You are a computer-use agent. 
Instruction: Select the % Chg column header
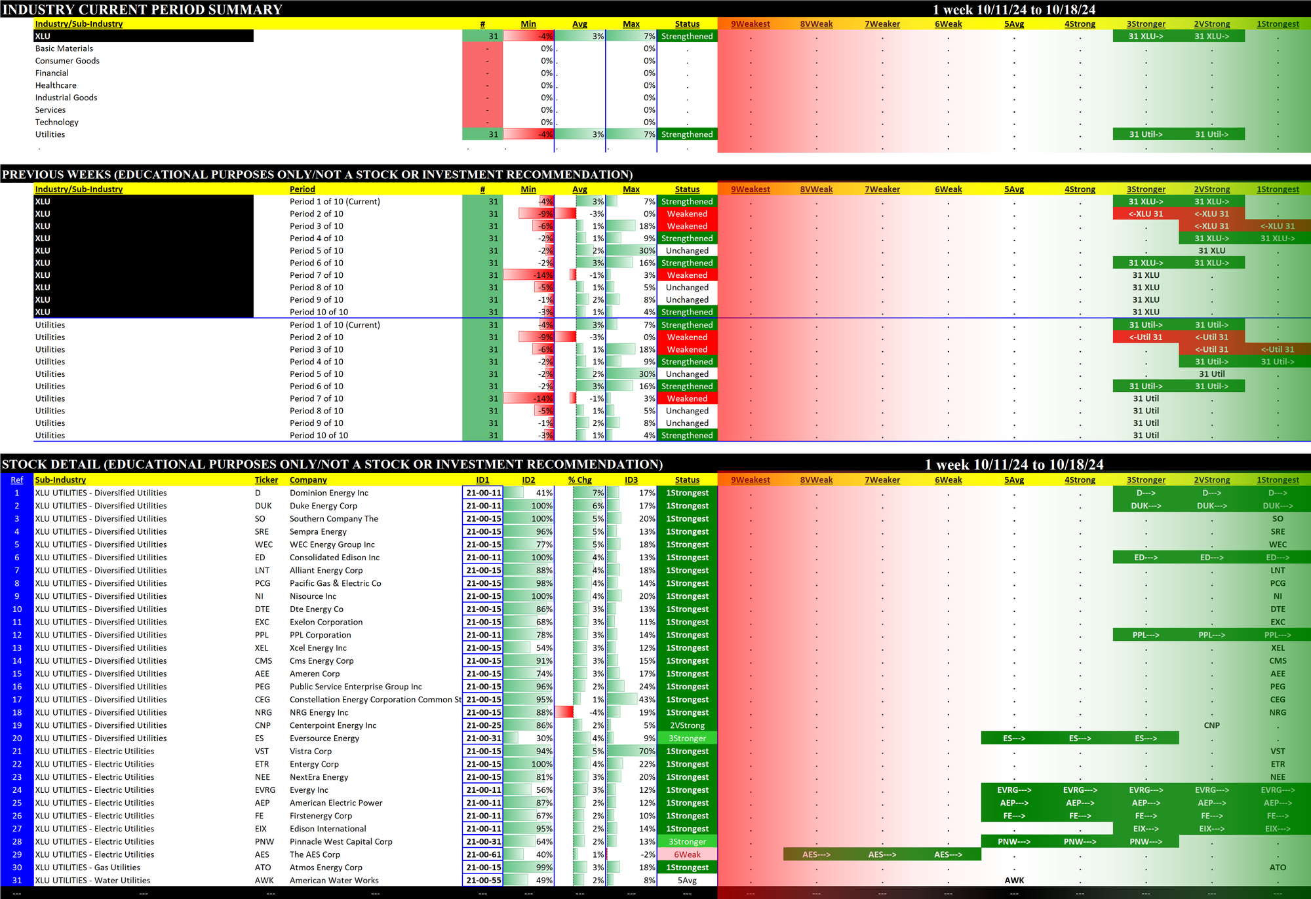click(x=579, y=480)
